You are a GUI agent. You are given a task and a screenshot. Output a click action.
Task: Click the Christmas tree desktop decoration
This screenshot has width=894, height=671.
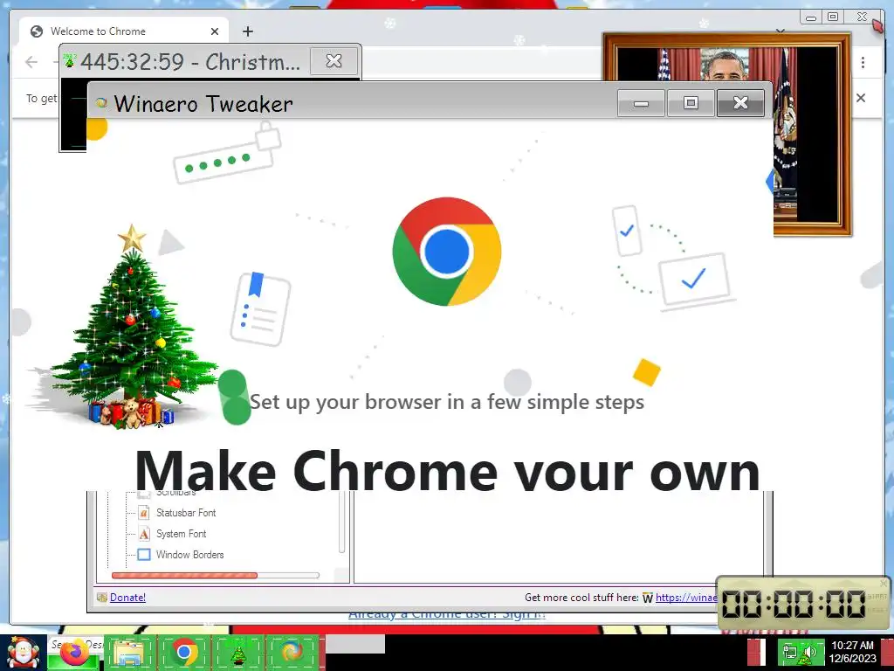[128, 329]
